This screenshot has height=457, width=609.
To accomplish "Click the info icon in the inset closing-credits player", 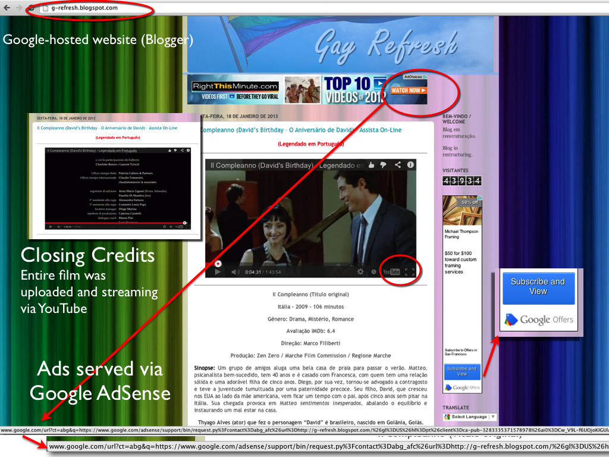I will 188,151.
